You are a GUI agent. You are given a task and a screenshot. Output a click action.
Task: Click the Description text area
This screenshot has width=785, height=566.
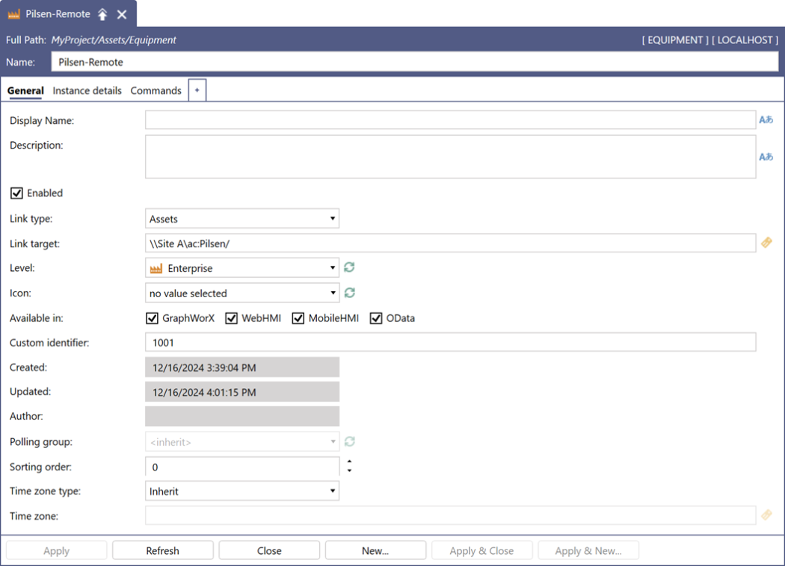pyautogui.click(x=451, y=157)
